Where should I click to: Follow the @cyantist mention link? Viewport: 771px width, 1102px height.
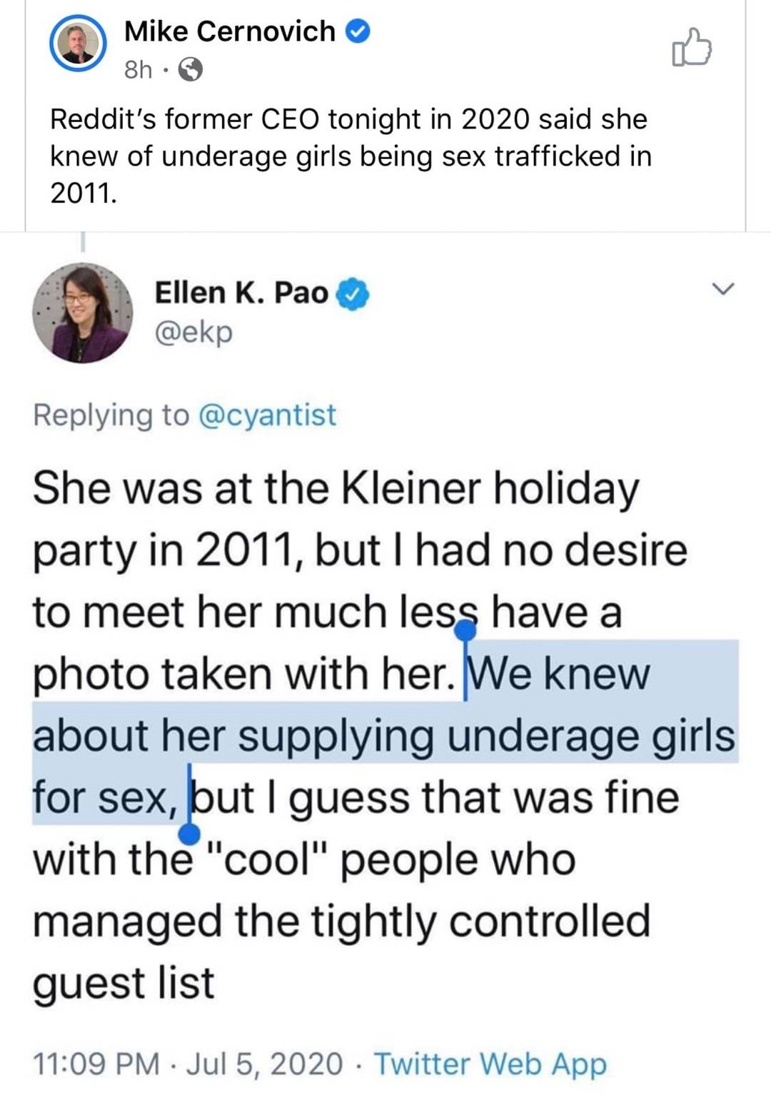(266, 415)
